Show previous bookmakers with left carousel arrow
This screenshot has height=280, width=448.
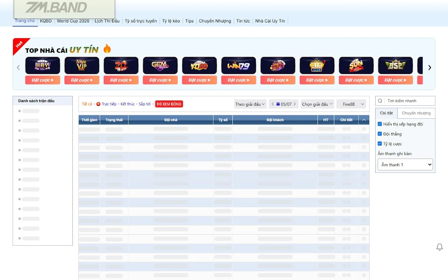[x=18, y=68]
